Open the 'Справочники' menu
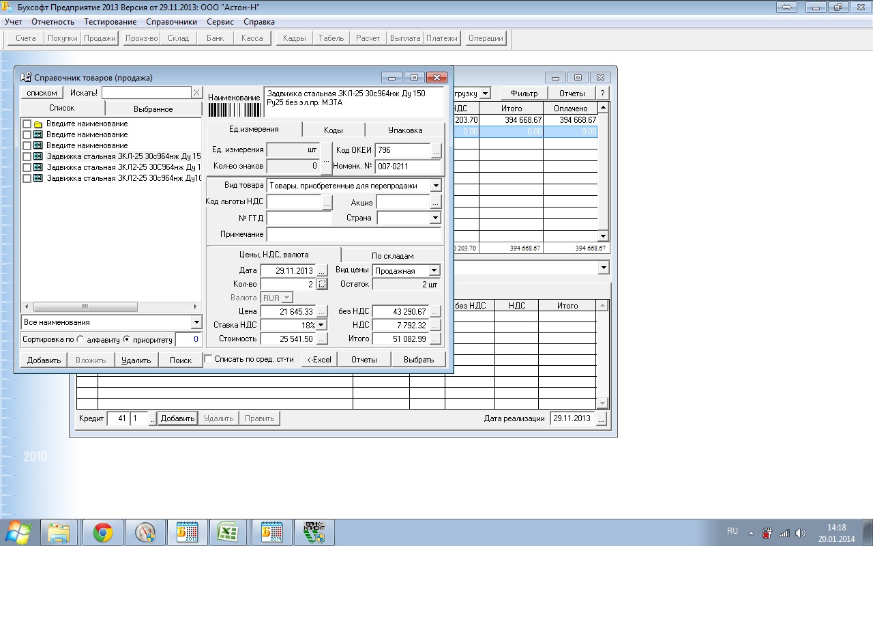 point(171,22)
